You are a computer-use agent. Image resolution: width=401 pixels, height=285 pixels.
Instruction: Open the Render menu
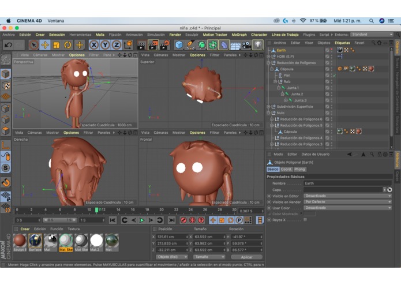175,35
